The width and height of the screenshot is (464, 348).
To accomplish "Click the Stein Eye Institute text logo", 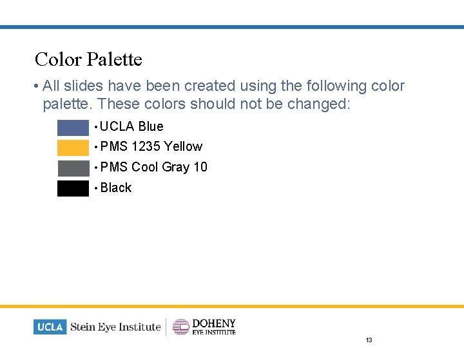I will [x=115, y=327].
